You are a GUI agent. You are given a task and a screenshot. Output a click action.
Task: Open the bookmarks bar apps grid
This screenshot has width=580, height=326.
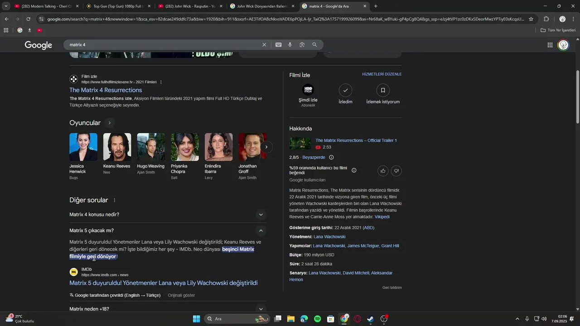(6, 30)
